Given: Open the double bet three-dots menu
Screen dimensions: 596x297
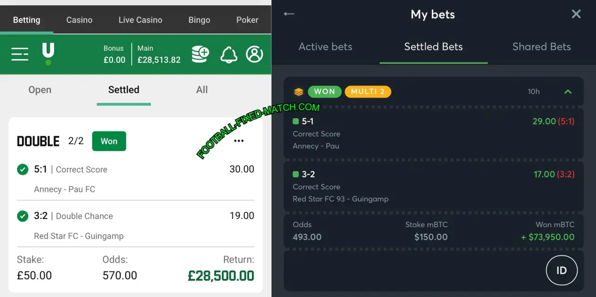Looking at the screenshot, I should (239, 141).
